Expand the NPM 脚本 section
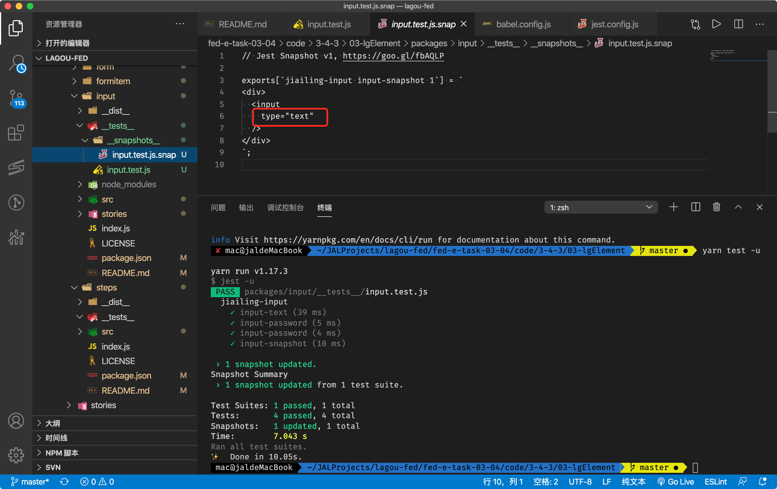Screen dimensions: 777x489 tap(62, 452)
